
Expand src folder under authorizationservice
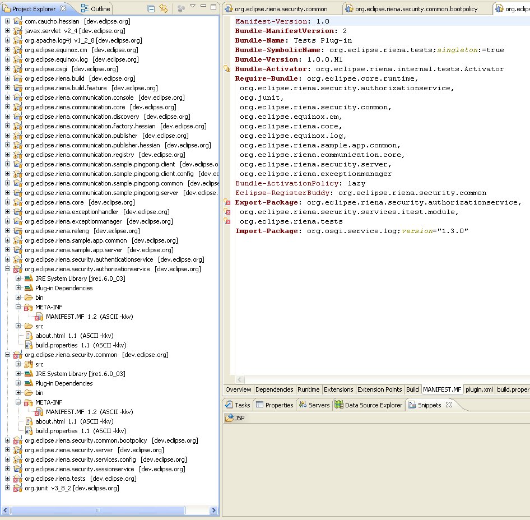click(x=18, y=326)
